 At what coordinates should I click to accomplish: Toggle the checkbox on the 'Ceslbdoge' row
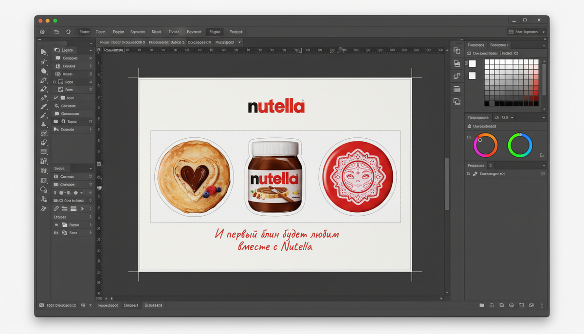click(469, 174)
